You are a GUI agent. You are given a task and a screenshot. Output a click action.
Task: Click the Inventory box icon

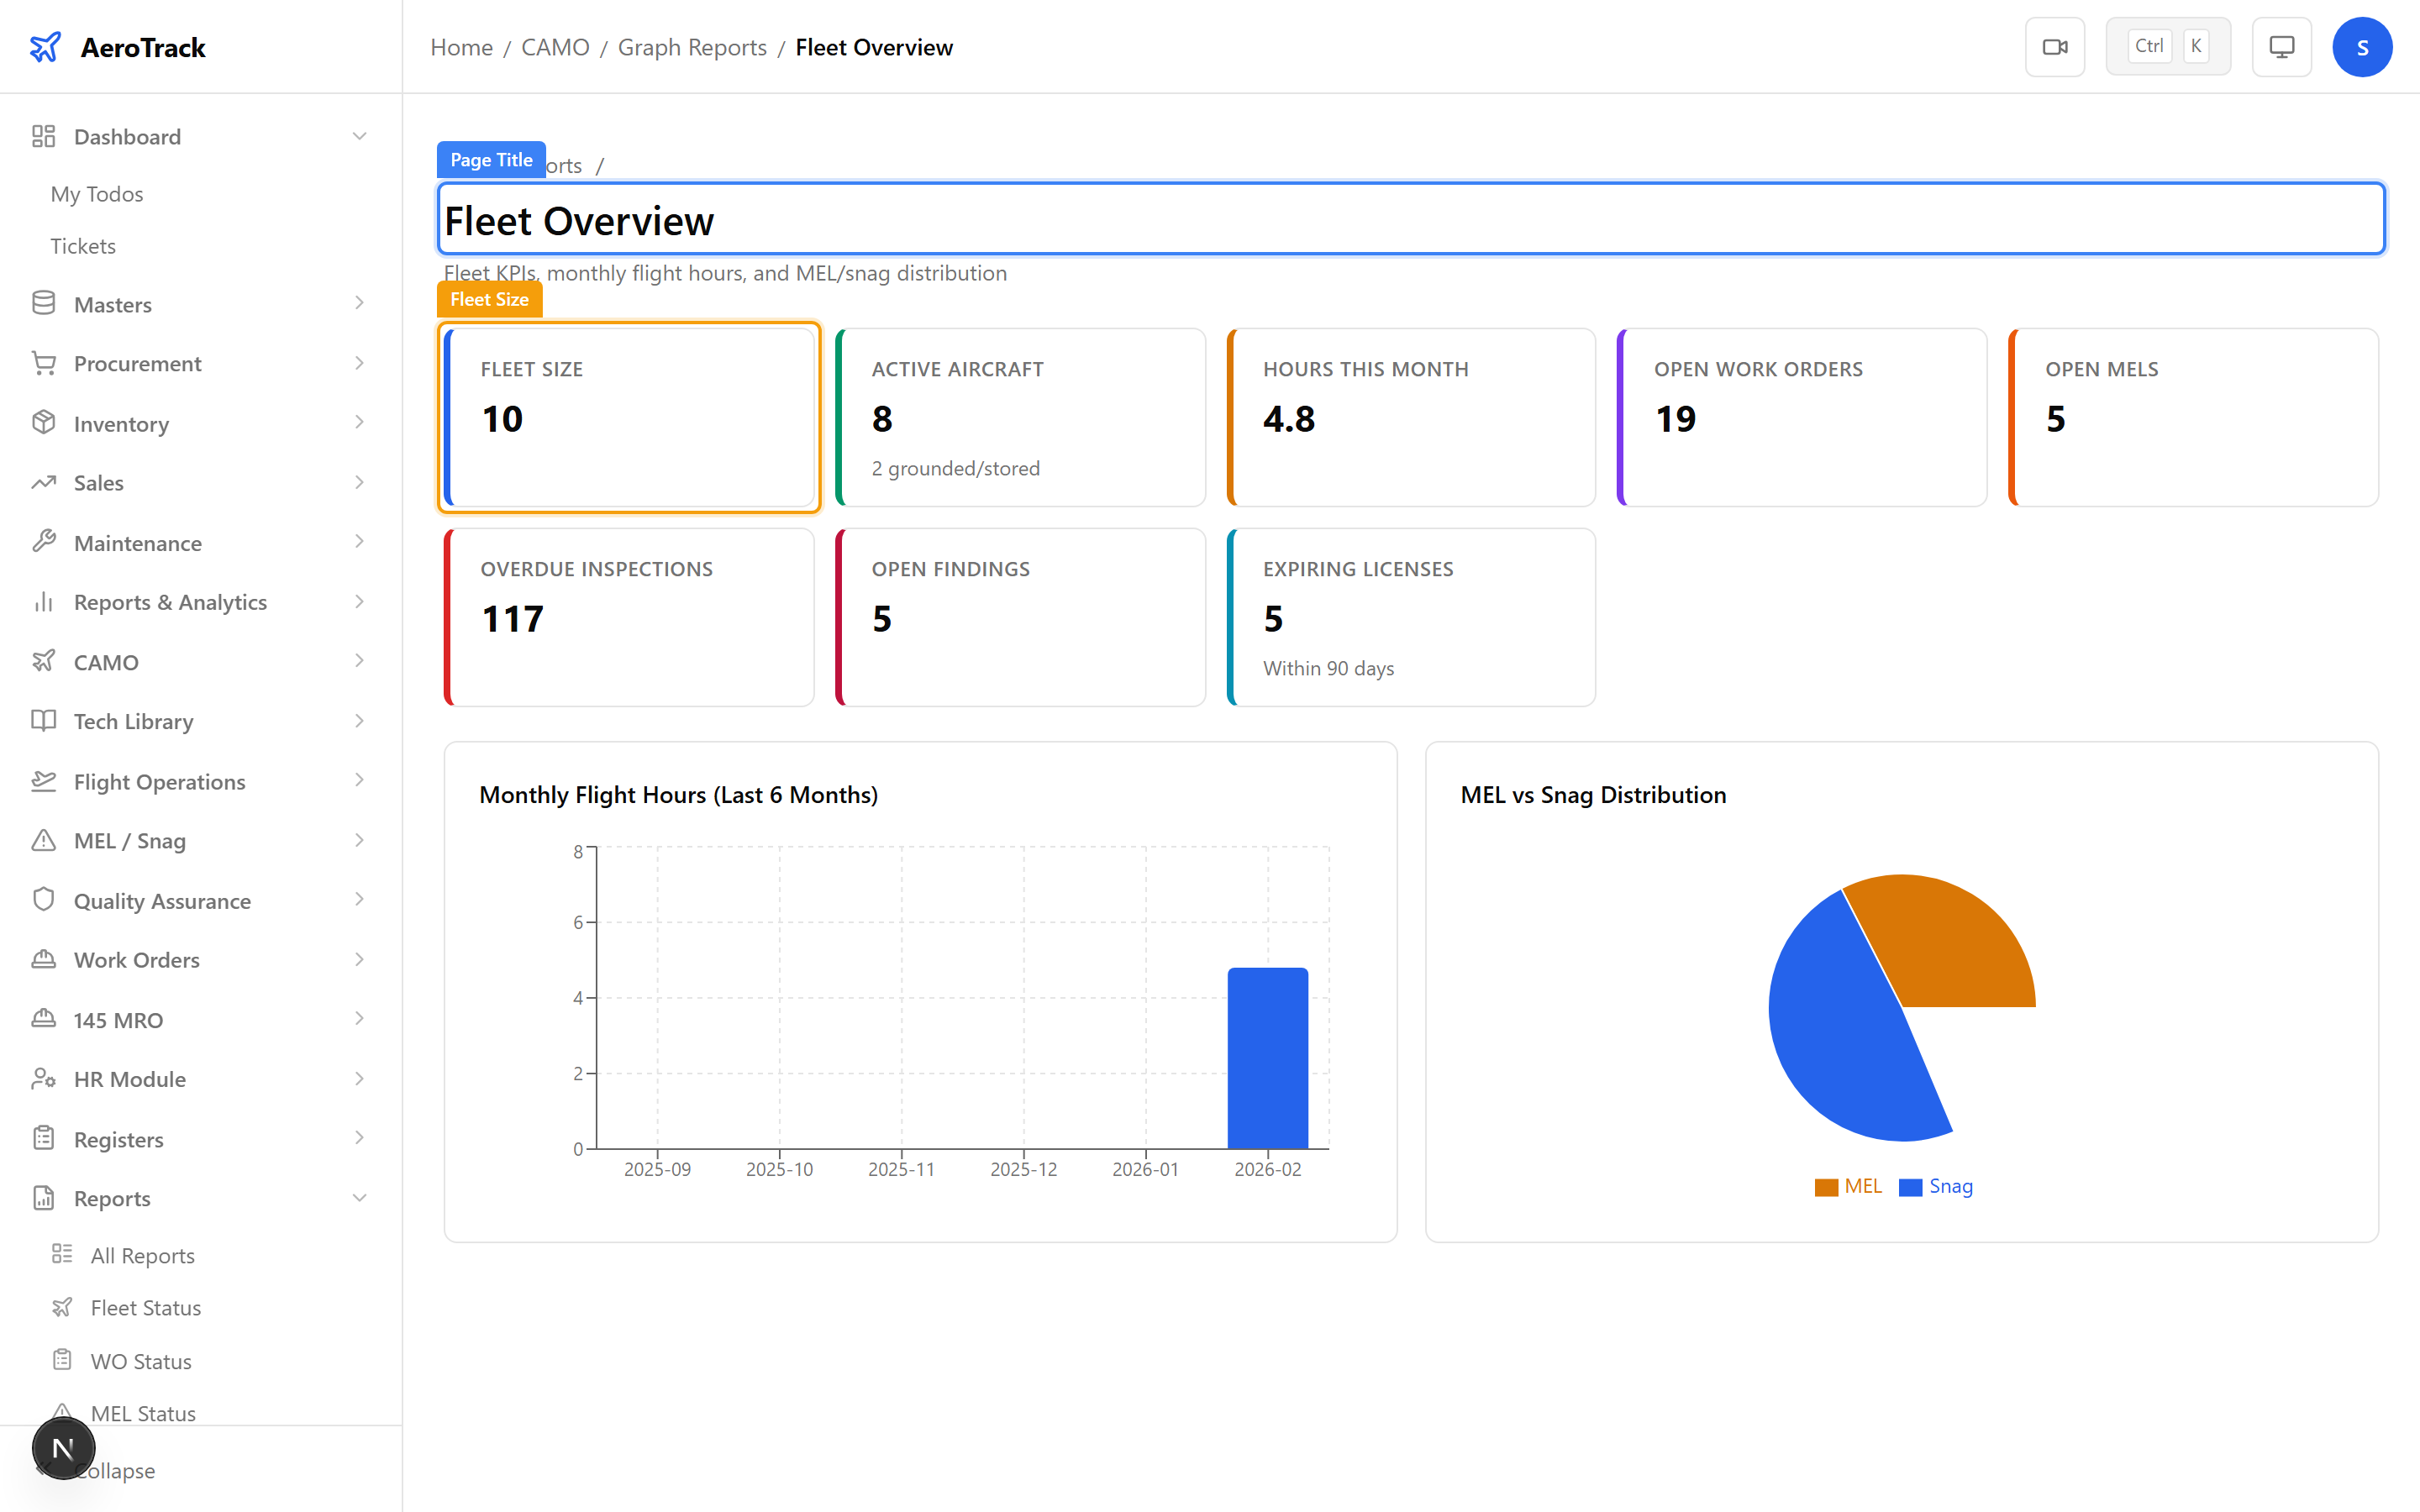click(43, 423)
